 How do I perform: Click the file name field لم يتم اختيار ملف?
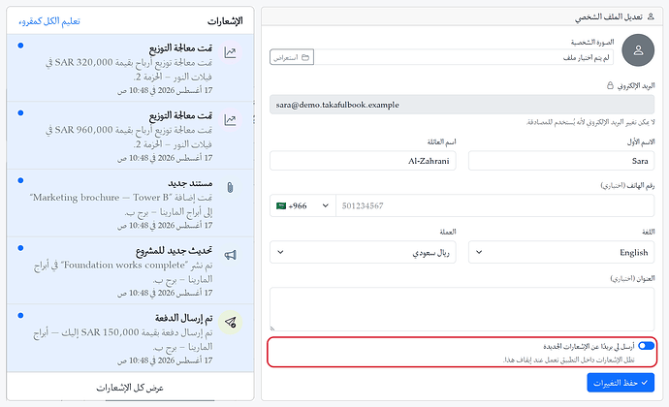(x=463, y=57)
